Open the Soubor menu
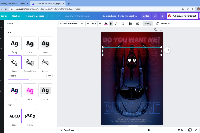This screenshot has width=200, height=133. [16, 16]
